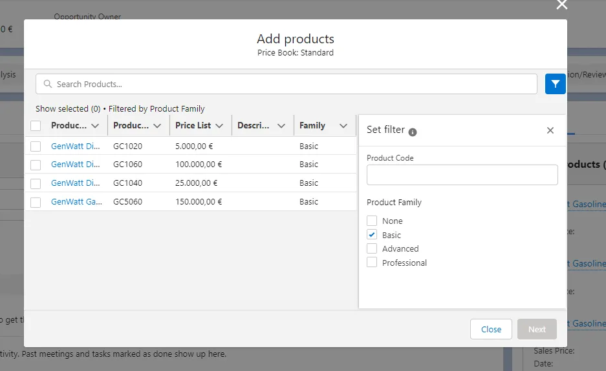
Task: Open the Product Name column dropdown
Action: coord(95,126)
